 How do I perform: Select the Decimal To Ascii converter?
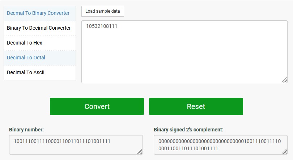pos(25,72)
